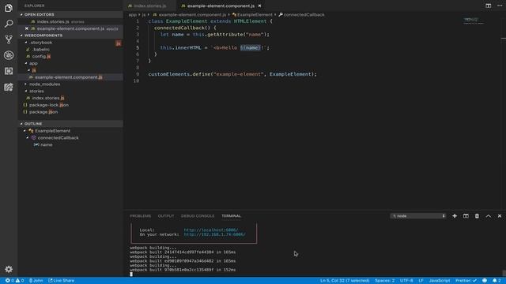
Task: Open the 192.168.1.74 network link
Action: click(214, 234)
